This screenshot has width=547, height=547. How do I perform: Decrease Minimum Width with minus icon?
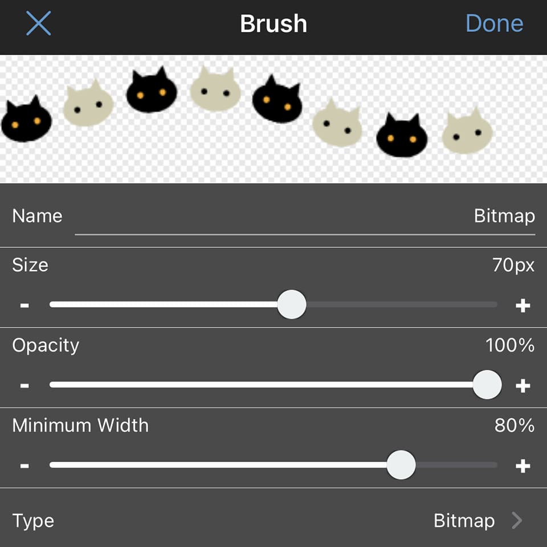[x=25, y=466]
